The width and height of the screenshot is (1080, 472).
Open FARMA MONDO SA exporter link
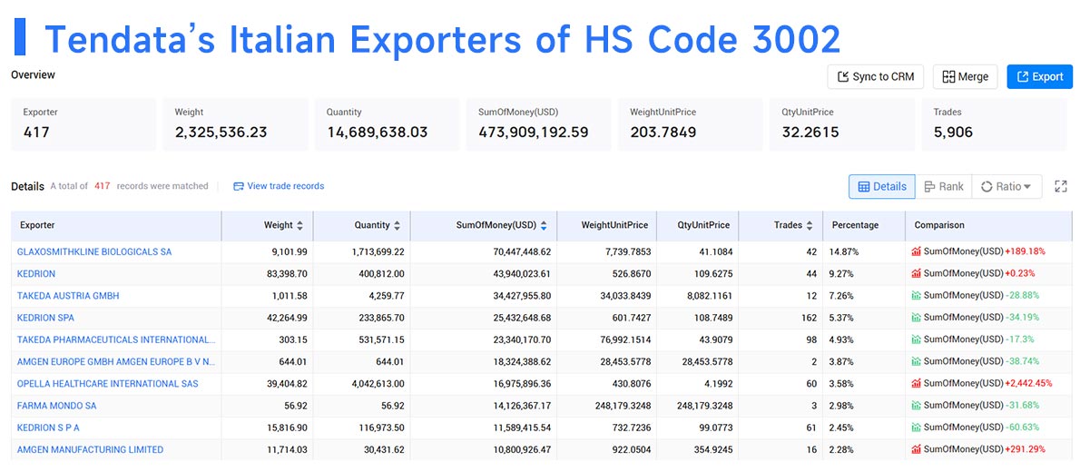[56, 405]
